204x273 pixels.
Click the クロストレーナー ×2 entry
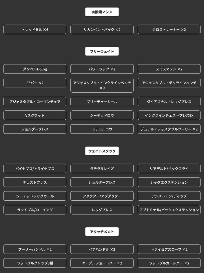tap(169, 30)
